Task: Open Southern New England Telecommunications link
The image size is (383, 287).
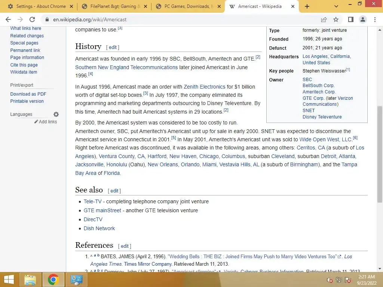Action: [x=126, y=67]
